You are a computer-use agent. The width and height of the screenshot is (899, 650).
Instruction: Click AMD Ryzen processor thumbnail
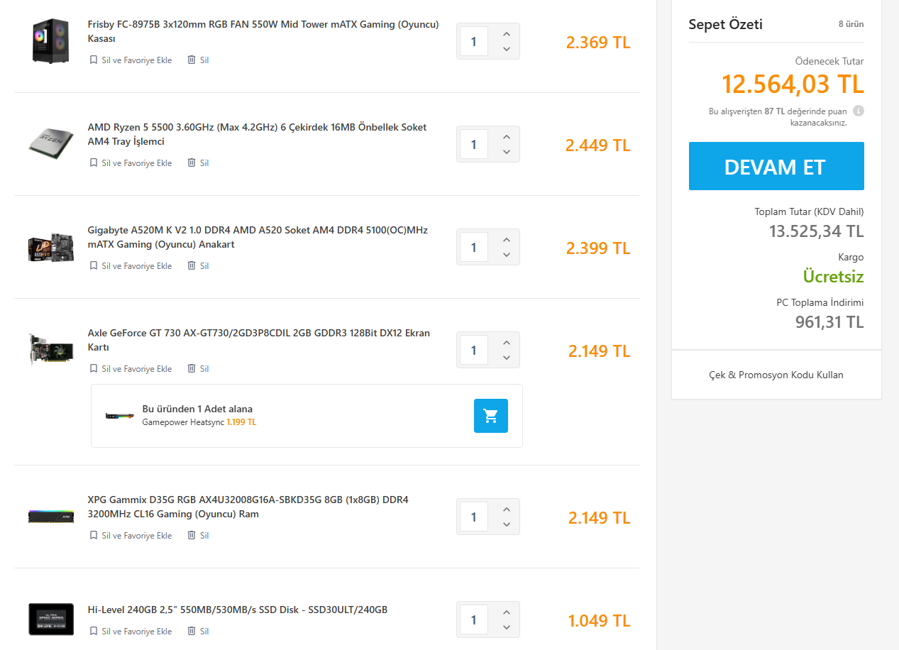click(51, 145)
